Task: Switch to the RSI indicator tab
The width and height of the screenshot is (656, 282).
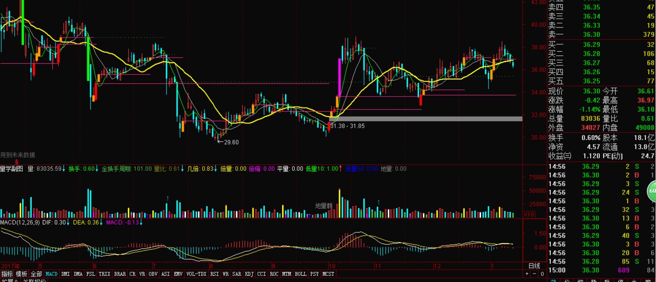Action: point(214,274)
